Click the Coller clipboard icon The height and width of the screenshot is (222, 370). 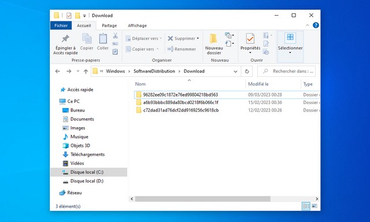(x=103, y=39)
